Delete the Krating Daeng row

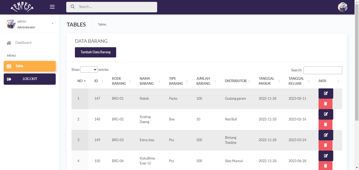click(x=325, y=125)
